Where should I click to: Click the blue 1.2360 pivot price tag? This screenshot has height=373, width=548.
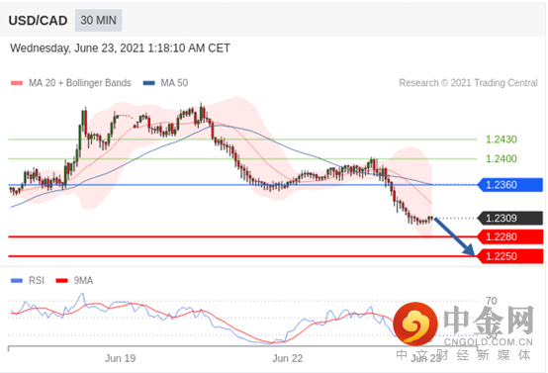click(510, 185)
